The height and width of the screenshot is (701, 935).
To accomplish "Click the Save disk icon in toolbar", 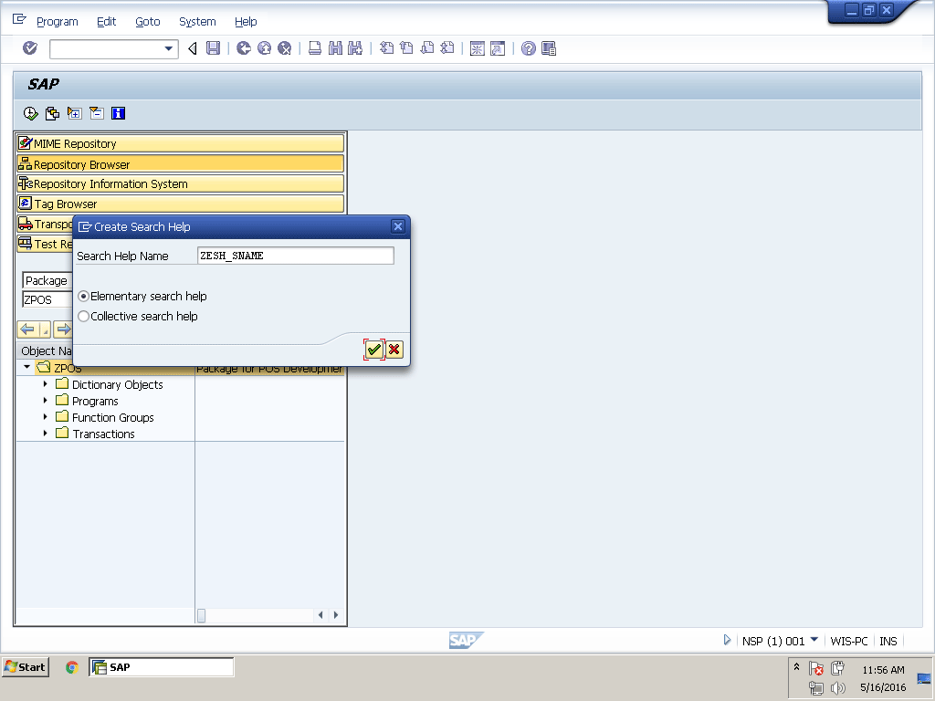I will tap(213, 48).
